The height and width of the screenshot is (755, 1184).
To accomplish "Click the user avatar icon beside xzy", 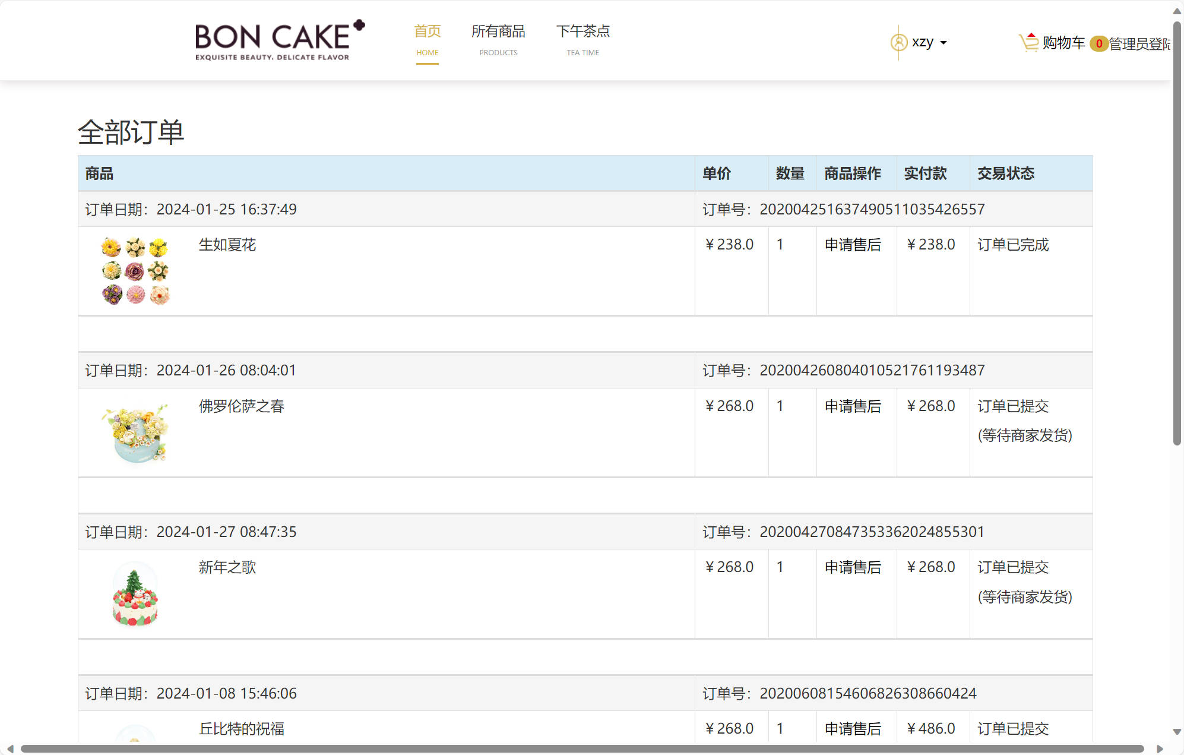I will 898,43.
